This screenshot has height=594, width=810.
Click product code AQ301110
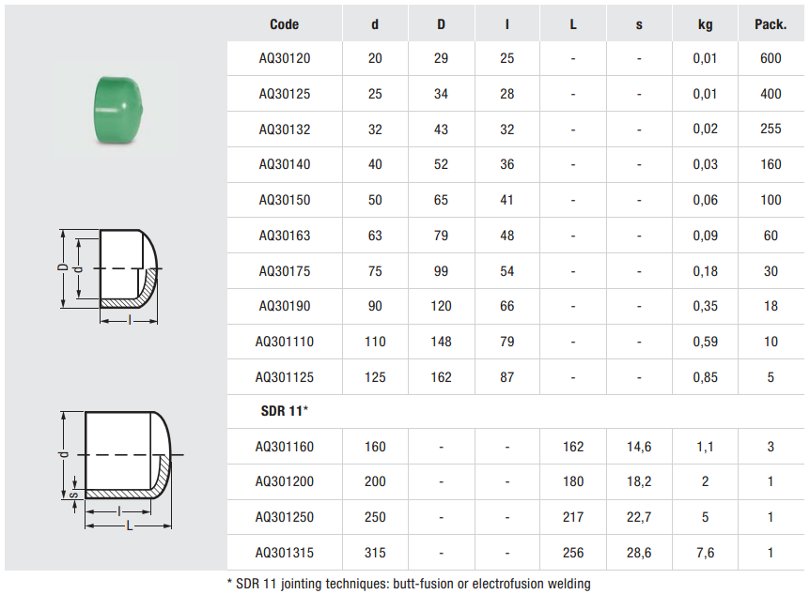pos(285,342)
